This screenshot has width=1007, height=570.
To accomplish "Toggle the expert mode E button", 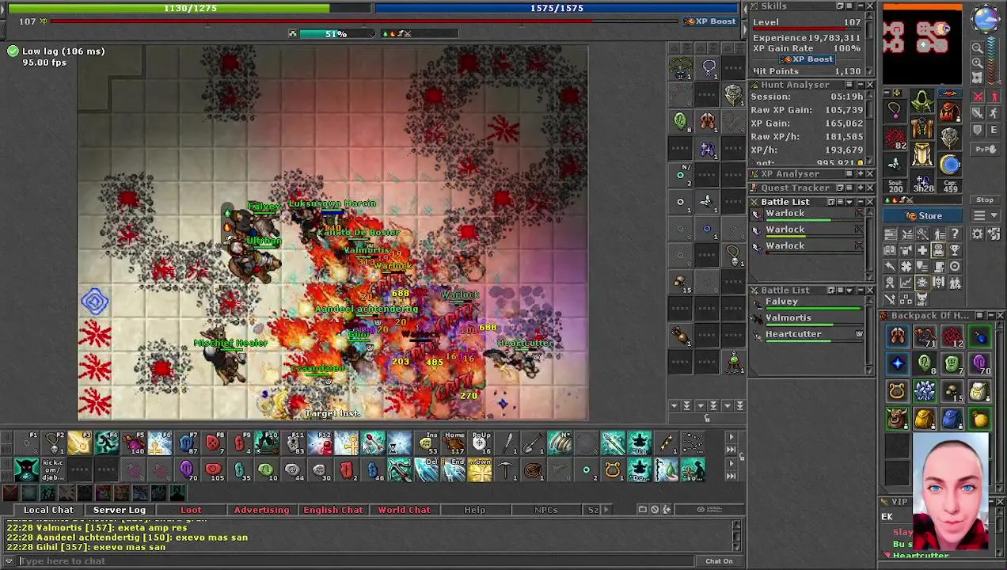I will (994, 129).
